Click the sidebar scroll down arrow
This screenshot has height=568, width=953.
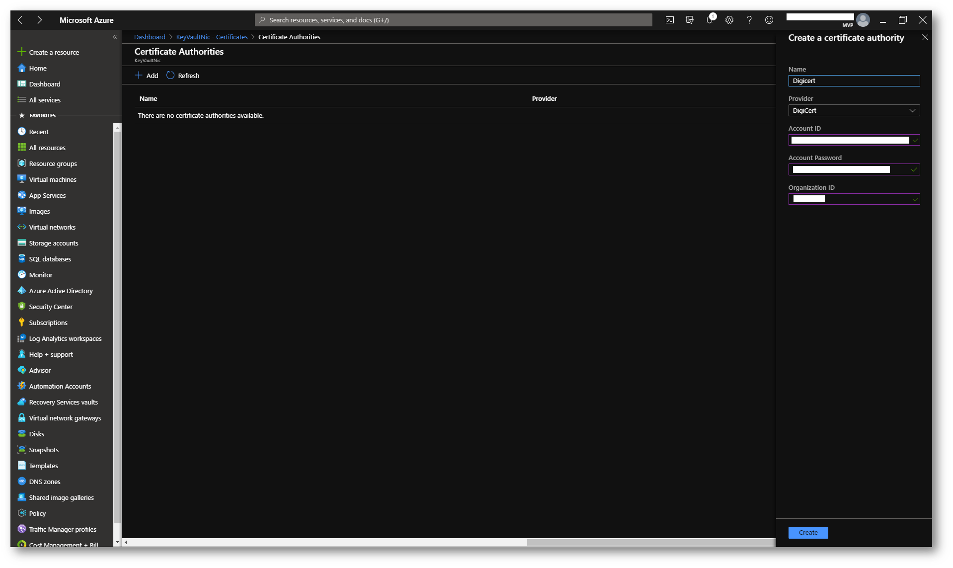117,542
